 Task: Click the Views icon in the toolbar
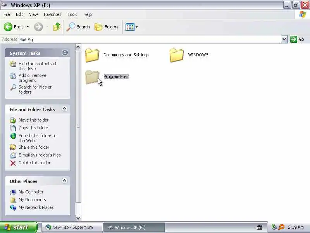130,27
